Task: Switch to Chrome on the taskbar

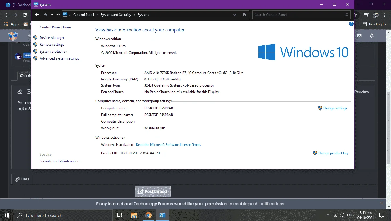Action: click(148, 215)
